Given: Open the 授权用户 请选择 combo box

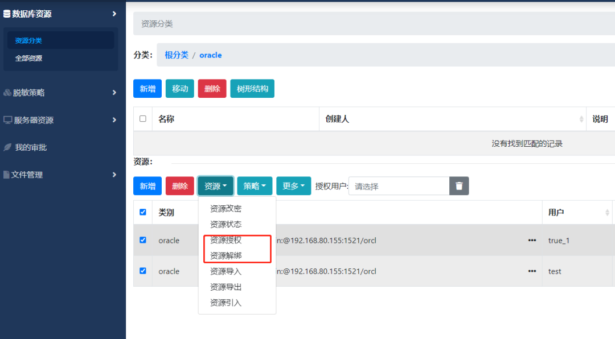Looking at the screenshot, I should point(399,186).
